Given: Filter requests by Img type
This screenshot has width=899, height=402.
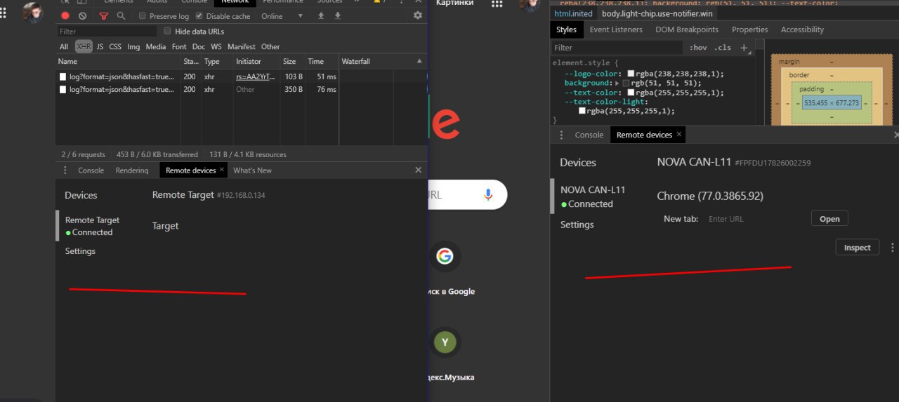Looking at the screenshot, I should click(x=133, y=47).
